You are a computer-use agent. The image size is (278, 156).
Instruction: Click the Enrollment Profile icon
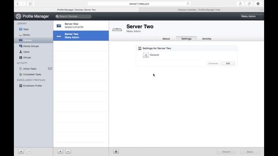click(20, 86)
